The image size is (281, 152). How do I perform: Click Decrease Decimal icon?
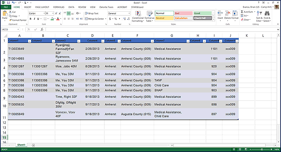point(128,18)
